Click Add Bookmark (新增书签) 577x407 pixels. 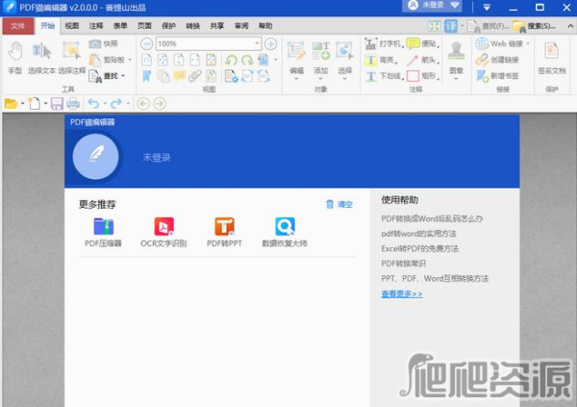497,76
